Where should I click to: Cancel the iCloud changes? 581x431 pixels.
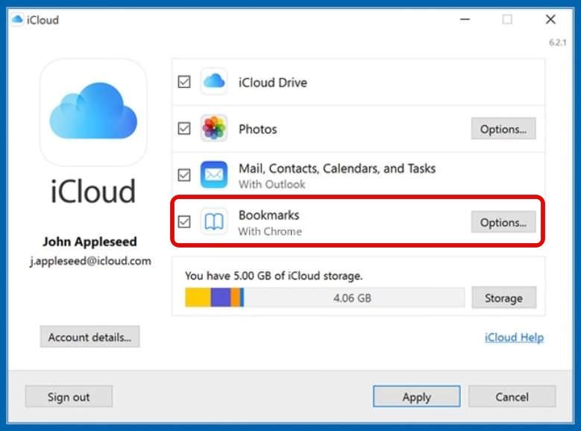pos(512,397)
